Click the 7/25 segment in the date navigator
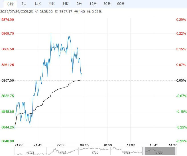 95,151
